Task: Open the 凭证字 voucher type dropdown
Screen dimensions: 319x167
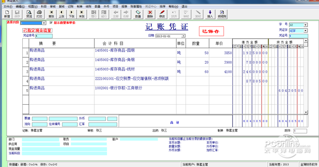Action: pos(306,30)
